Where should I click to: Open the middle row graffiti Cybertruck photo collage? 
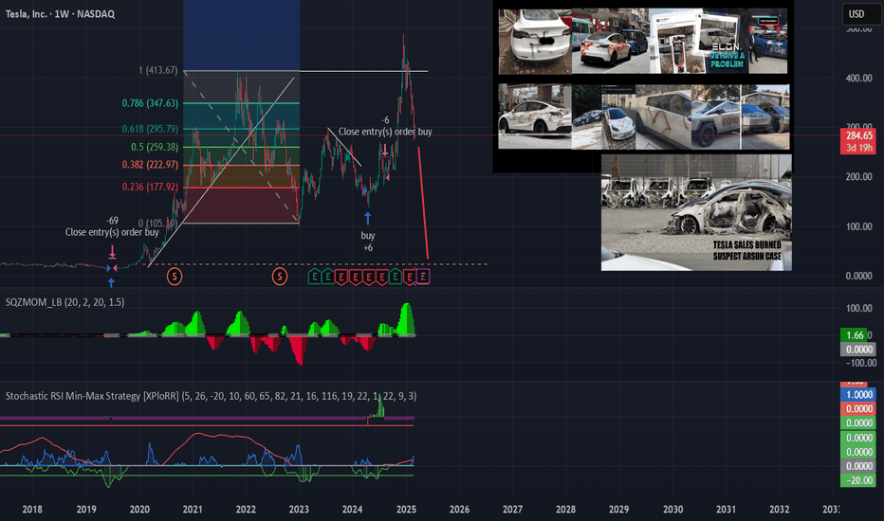644,117
